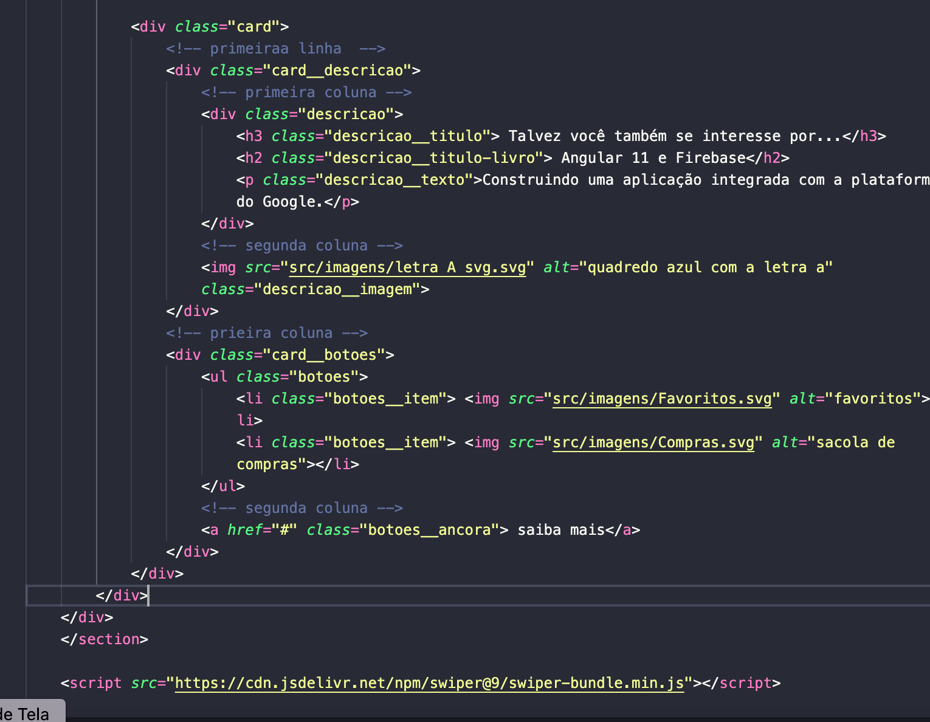Click the closing ul tag
The image size is (930, 722).
click(x=223, y=486)
